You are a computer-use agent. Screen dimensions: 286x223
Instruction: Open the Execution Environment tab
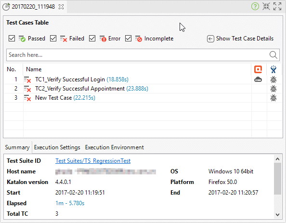[115, 147]
